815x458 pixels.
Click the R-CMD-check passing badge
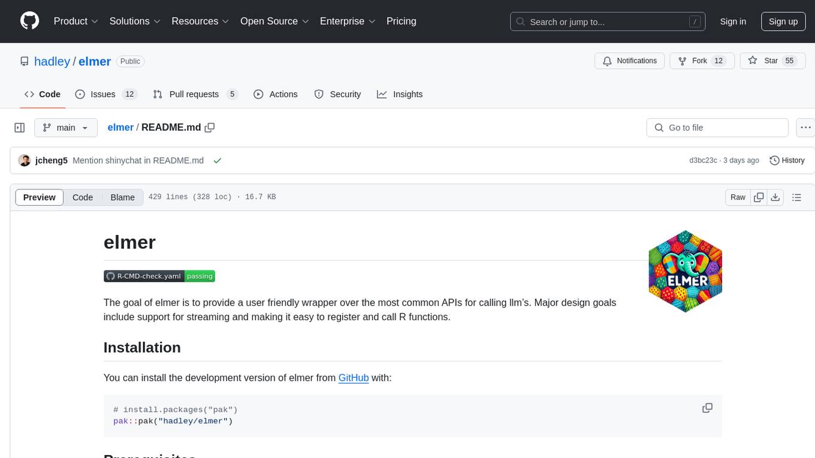pyautogui.click(x=159, y=276)
